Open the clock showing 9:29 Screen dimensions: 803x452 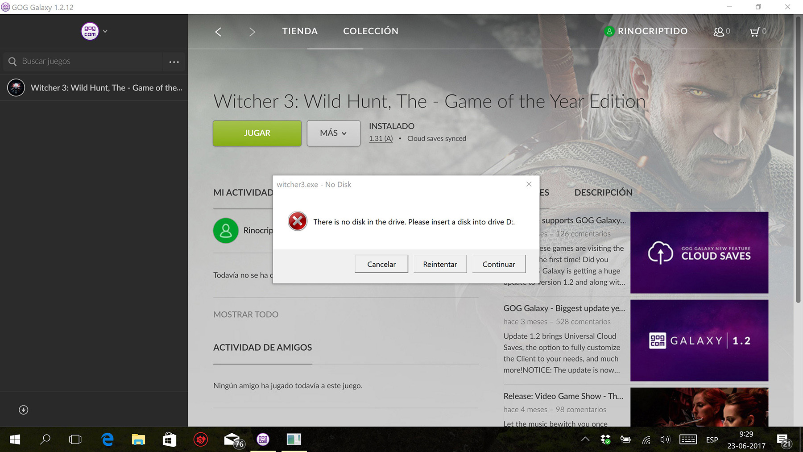(x=746, y=440)
